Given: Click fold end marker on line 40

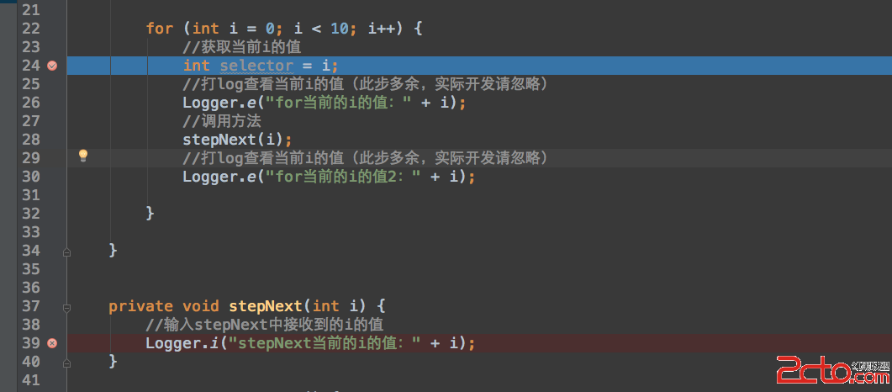Looking at the screenshot, I should point(67,362).
